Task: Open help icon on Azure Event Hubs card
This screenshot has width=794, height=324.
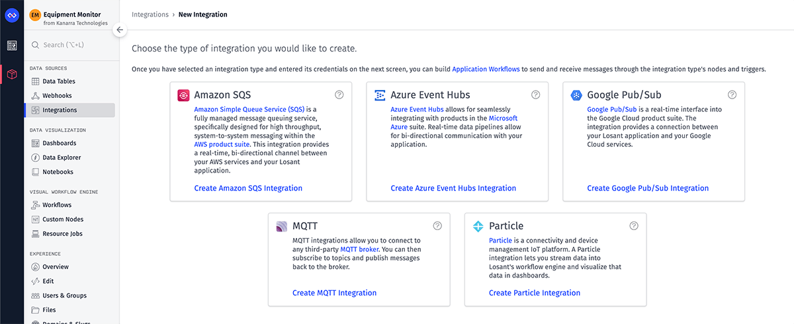Action: pos(536,95)
